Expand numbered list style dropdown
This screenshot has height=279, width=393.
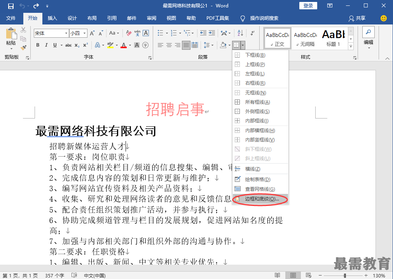coord(180,33)
